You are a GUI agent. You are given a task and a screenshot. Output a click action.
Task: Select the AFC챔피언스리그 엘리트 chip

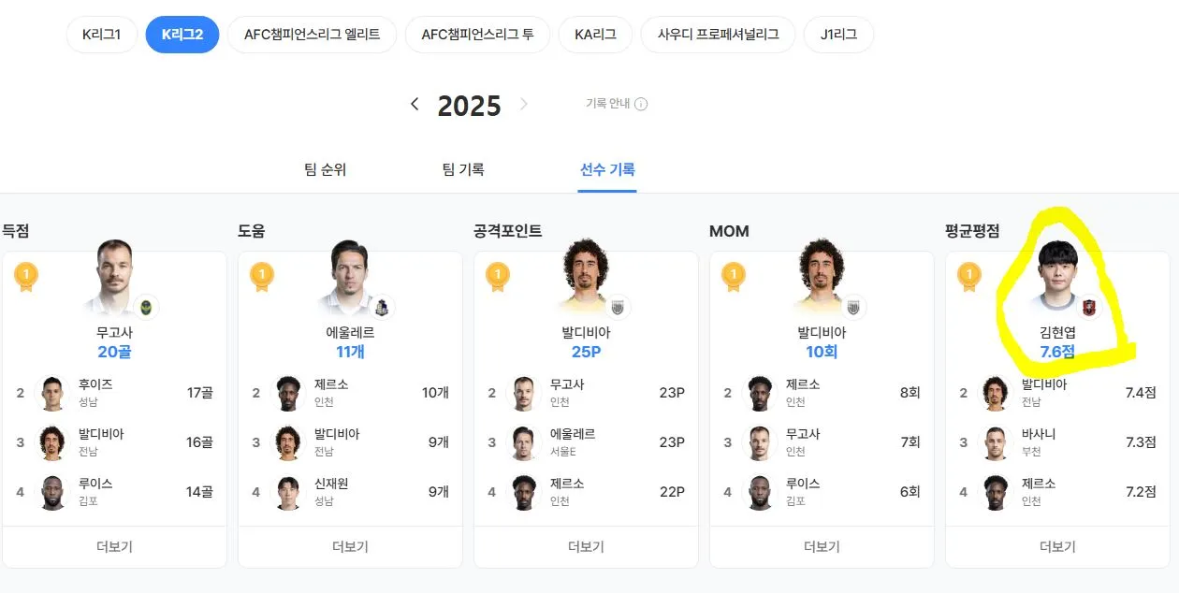pyautogui.click(x=312, y=35)
